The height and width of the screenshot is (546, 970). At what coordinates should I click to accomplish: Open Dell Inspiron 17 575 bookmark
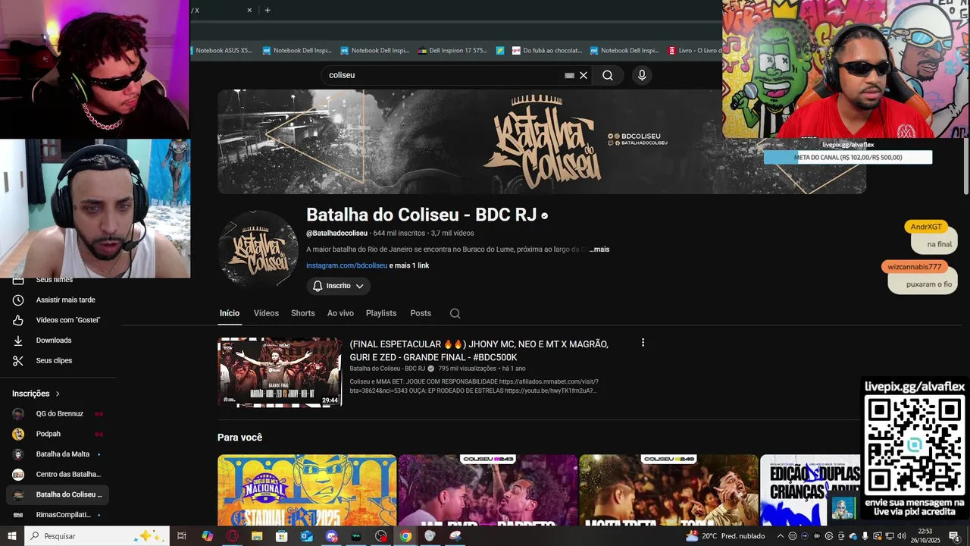pyautogui.click(x=452, y=51)
